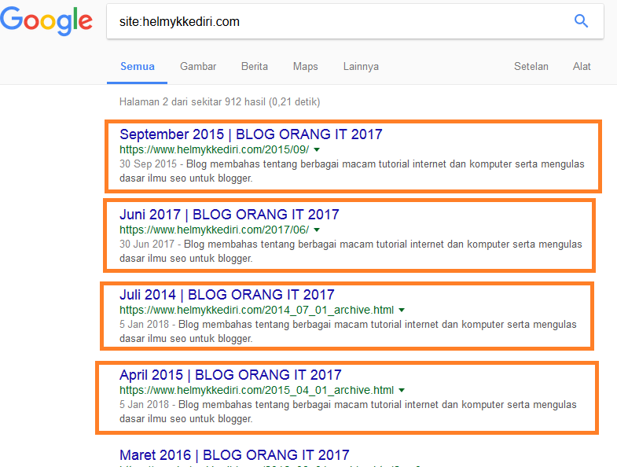The height and width of the screenshot is (467, 617).
Task: Expand dropdown arrow next to 2015_04_01_archive.html URL
Action: pyautogui.click(x=402, y=391)
